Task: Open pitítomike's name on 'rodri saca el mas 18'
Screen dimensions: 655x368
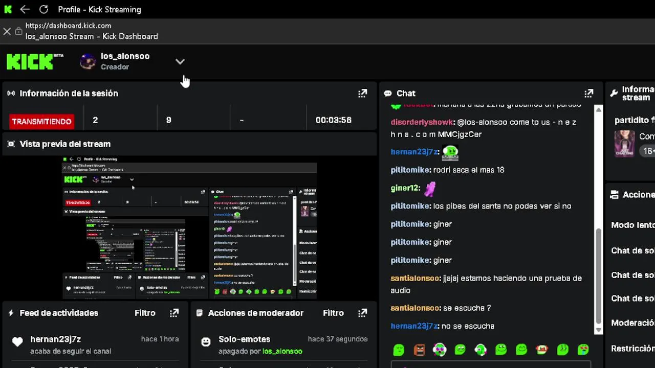Action: click(x=411, y=170)
